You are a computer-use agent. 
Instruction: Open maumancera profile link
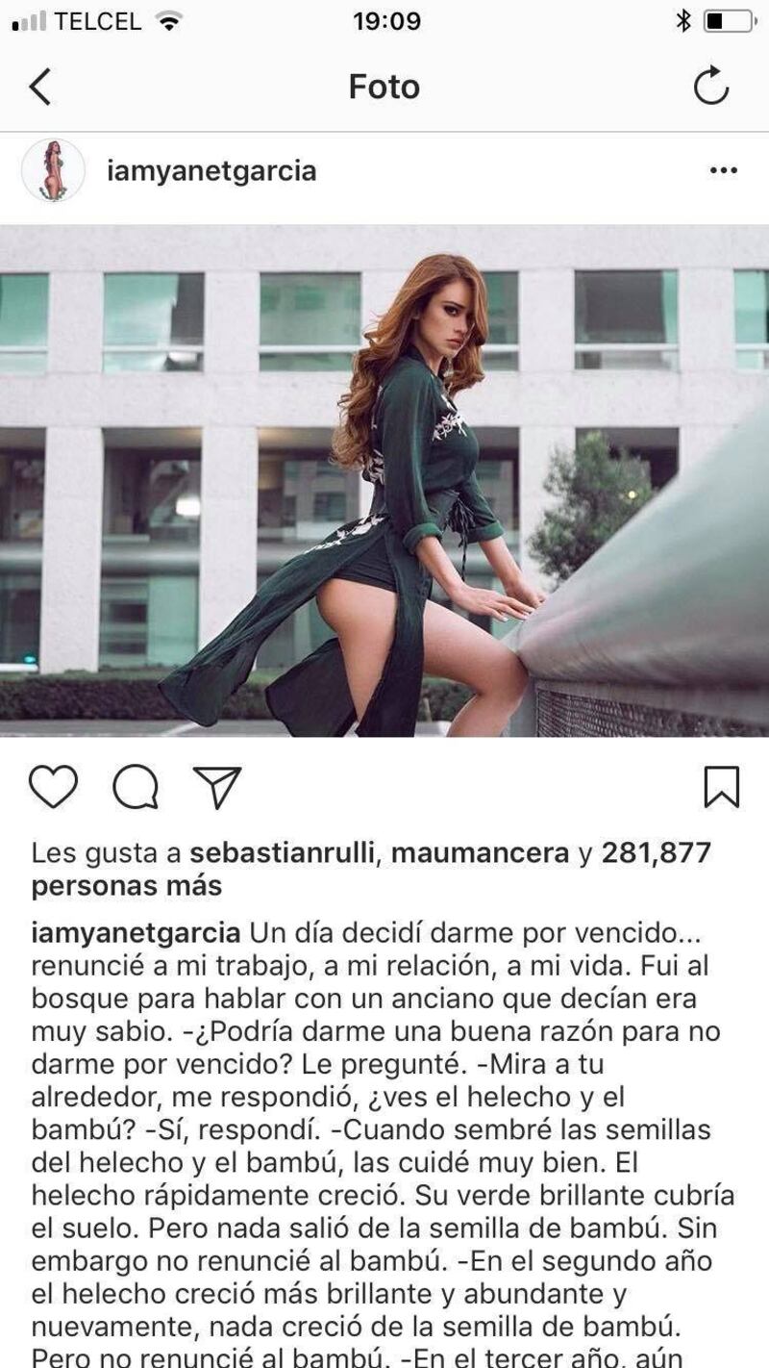(480, 852)
